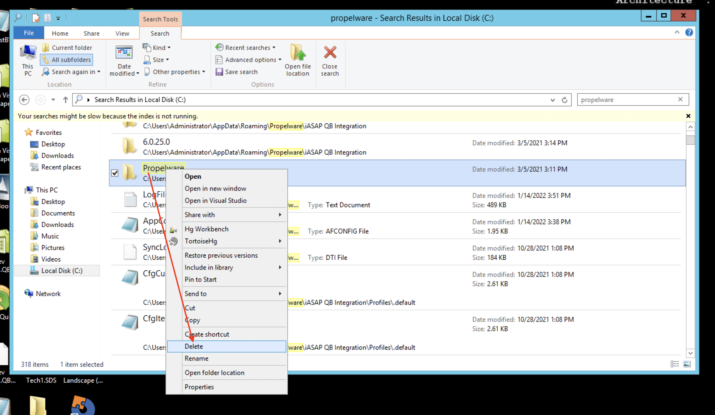
Task: Open the Size filter dropdown
Action: [x=156, y=60]
